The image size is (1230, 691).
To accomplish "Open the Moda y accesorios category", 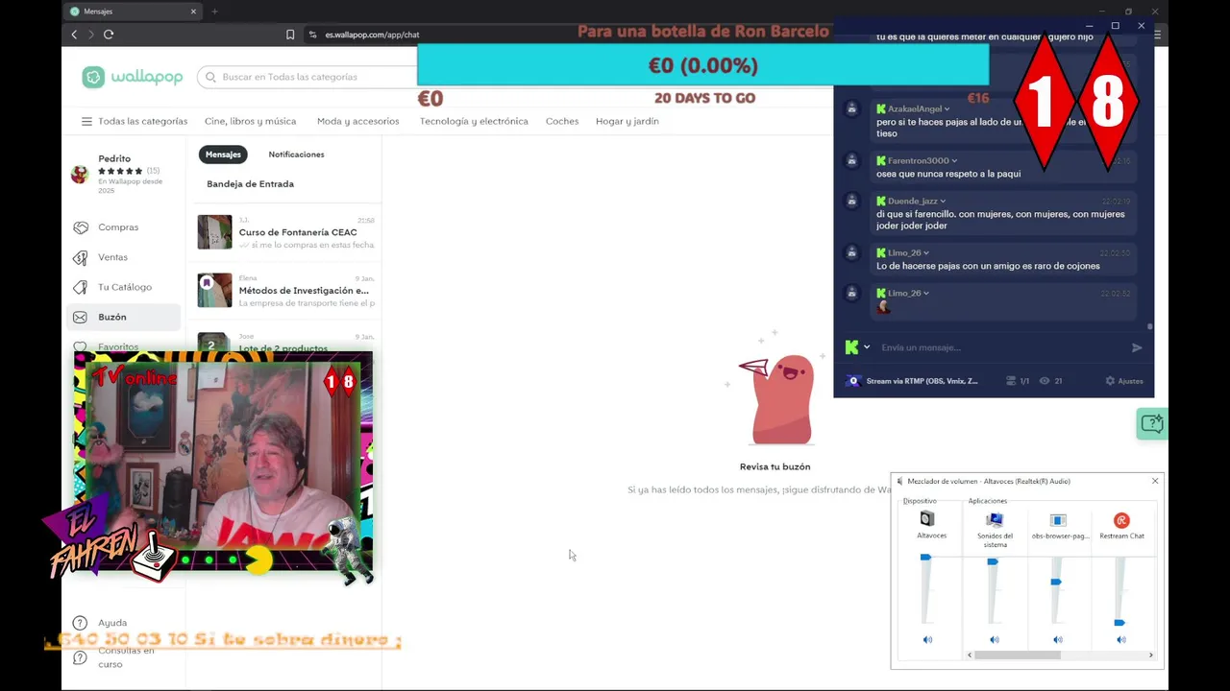I will pyautogui.click(x=357, y=122).
